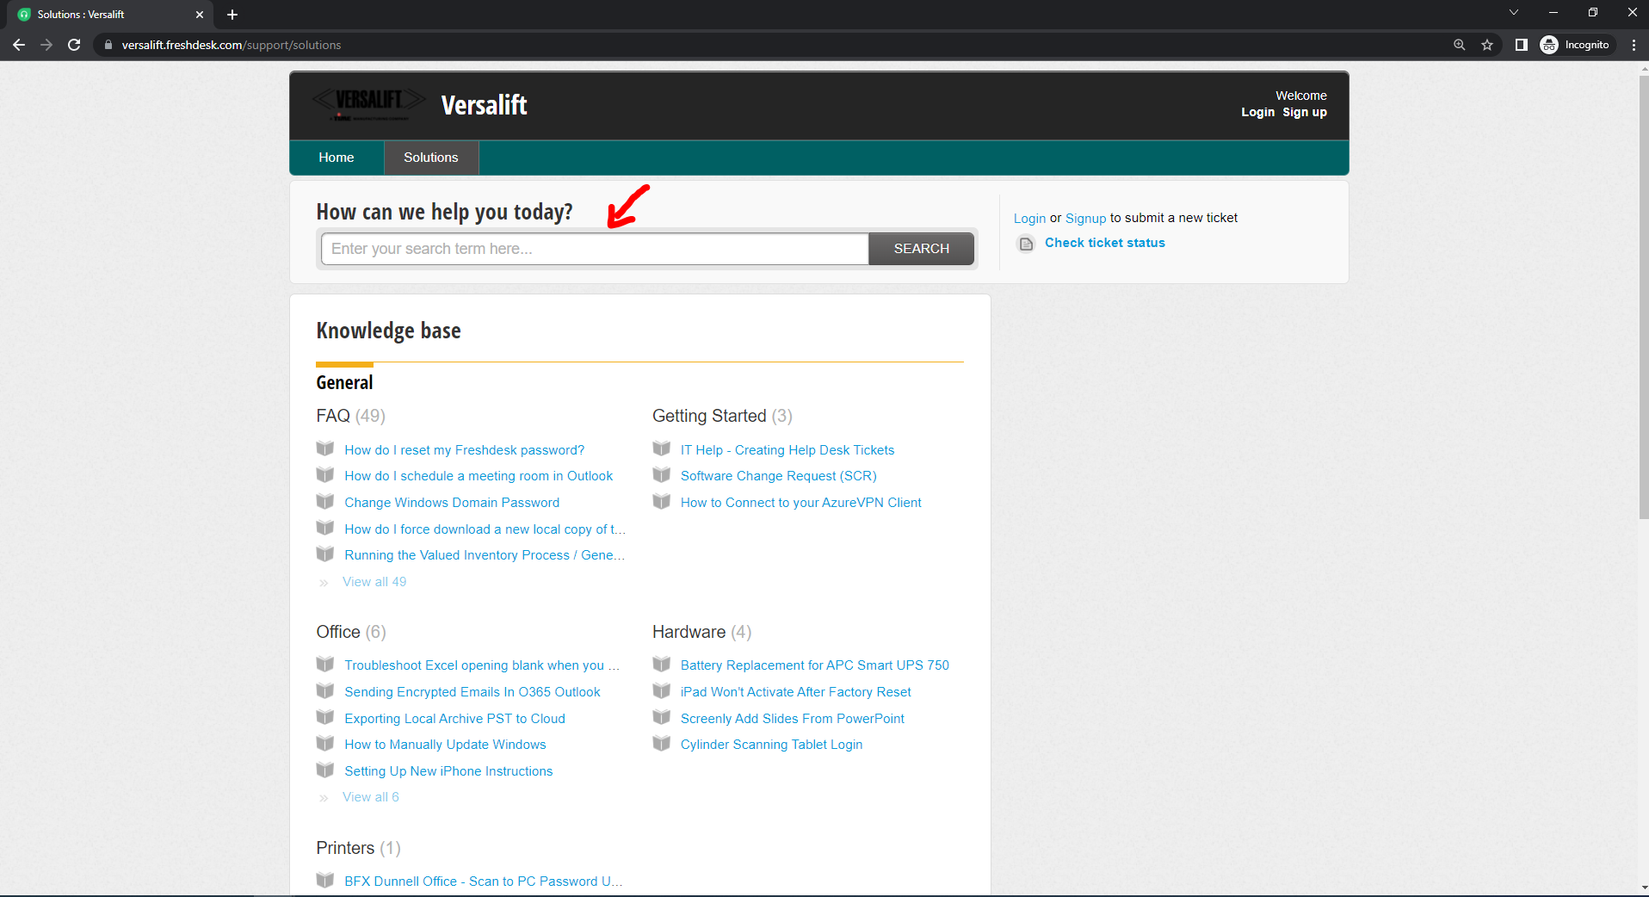The width and height of the screenshot is (1649, 897).
Task: Select the Solutions tab
Action: pyautogui.click(x=431, y=158)
